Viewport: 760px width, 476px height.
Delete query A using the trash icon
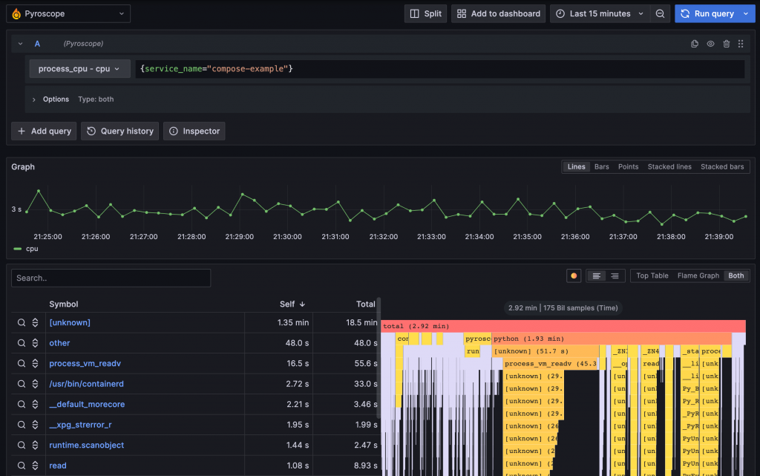click(x=726, y=44)
